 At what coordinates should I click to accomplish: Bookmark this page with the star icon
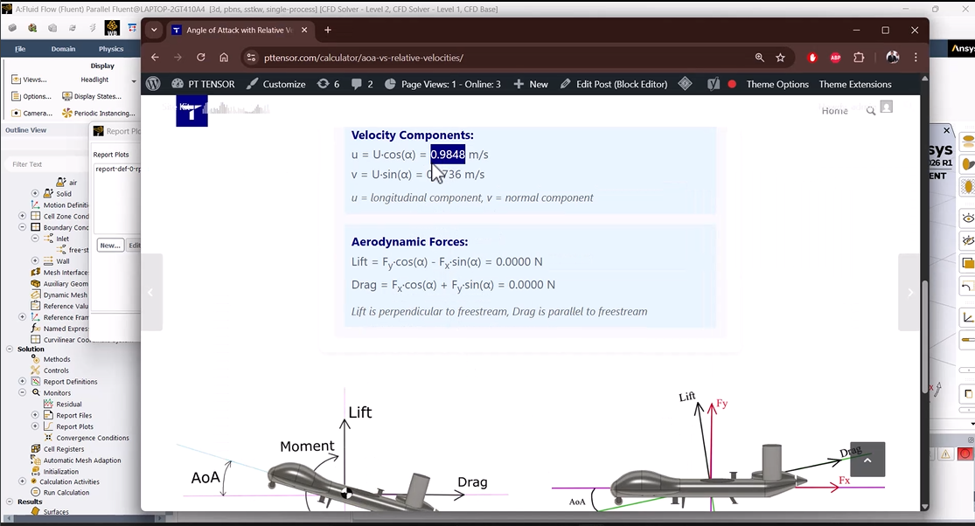click(781, 58)
